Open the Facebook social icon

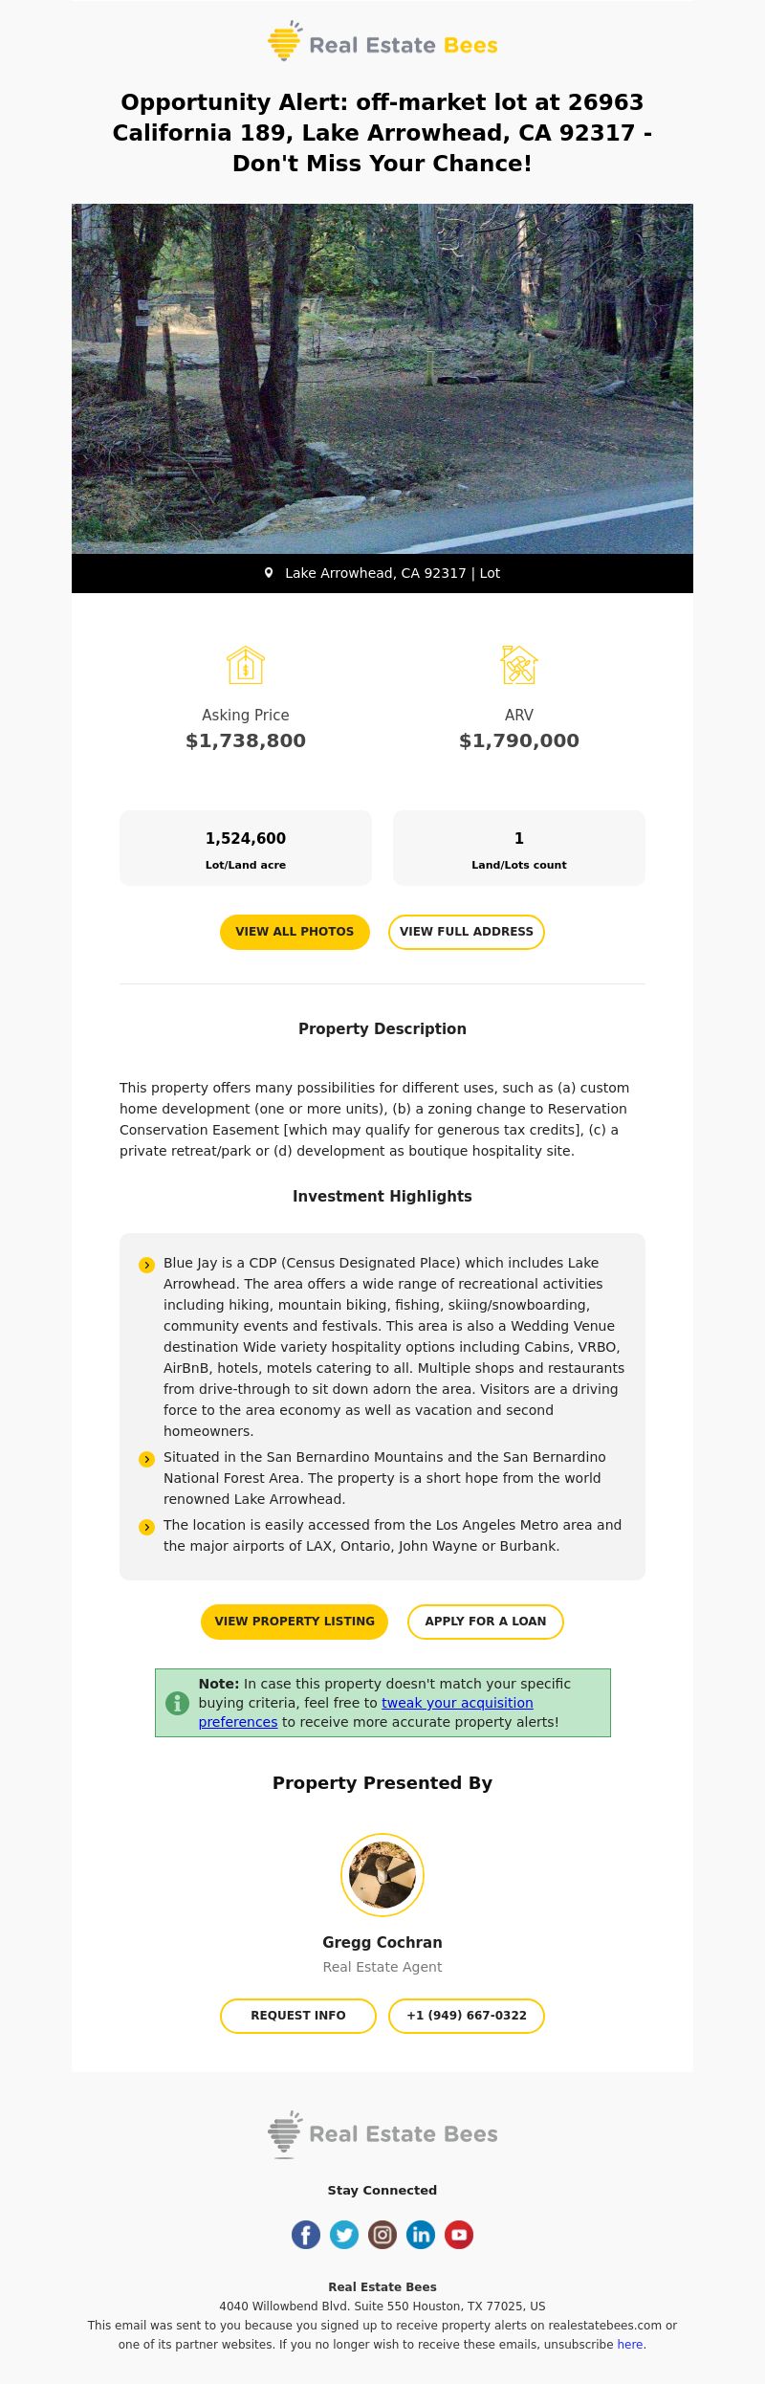tap(306, 2235)
